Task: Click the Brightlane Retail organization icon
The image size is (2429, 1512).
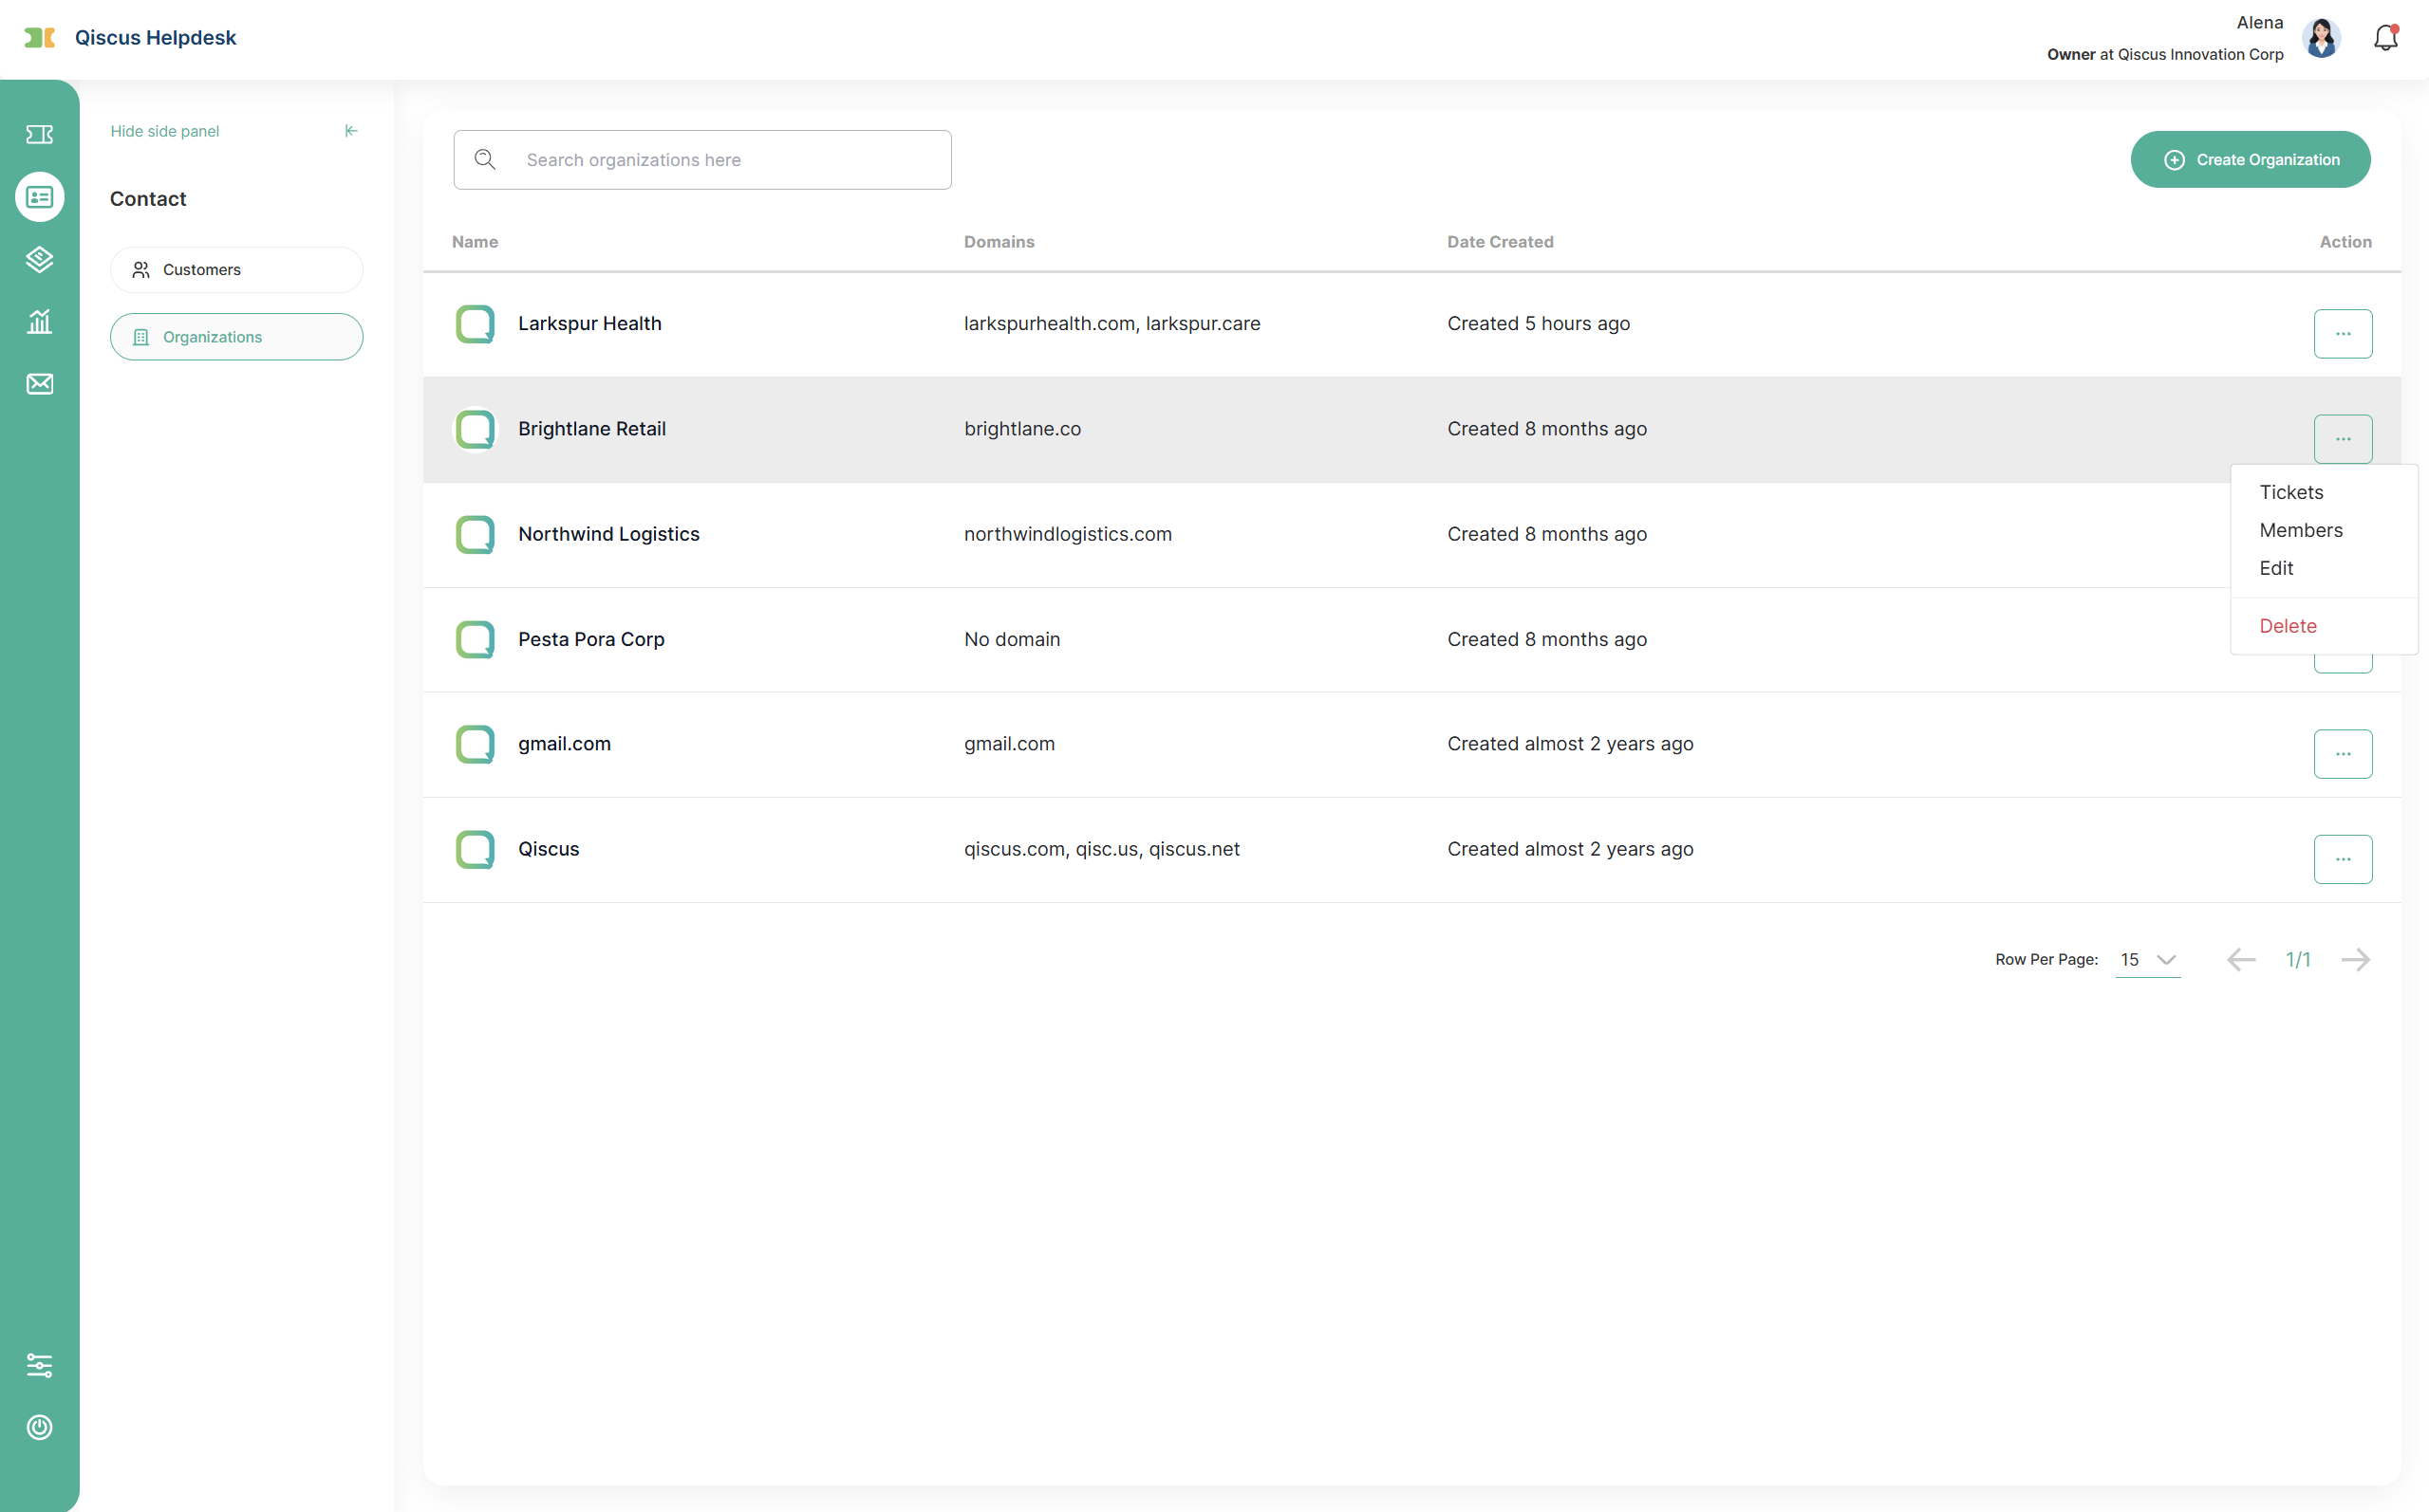Action: tap(476, 429)
